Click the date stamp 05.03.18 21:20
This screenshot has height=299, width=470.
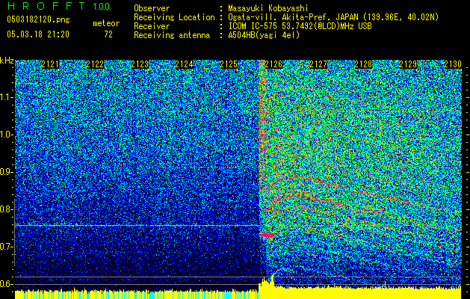38,34
